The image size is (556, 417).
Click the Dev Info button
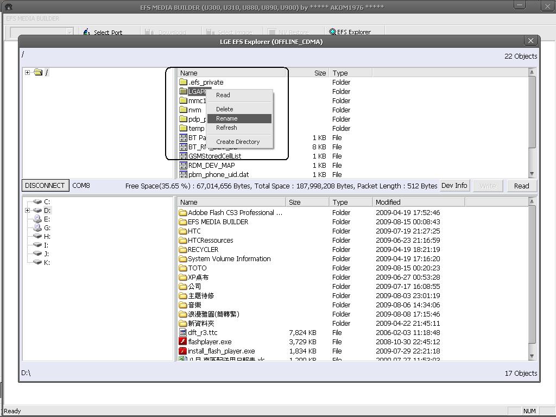tap(454, 186)
